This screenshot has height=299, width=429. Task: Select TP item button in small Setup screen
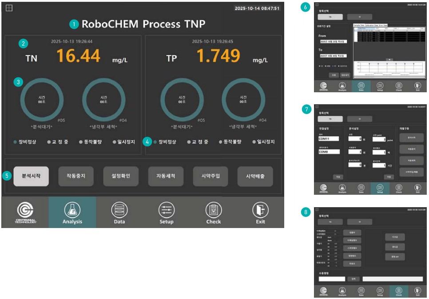coord(360,119)
